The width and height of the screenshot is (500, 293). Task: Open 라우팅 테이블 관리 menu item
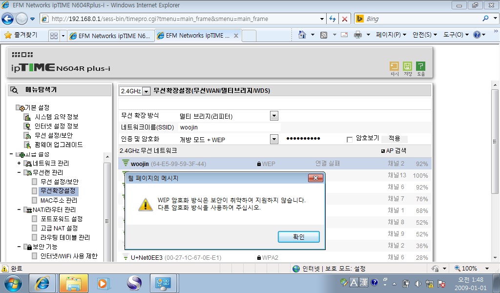[65, 237]
